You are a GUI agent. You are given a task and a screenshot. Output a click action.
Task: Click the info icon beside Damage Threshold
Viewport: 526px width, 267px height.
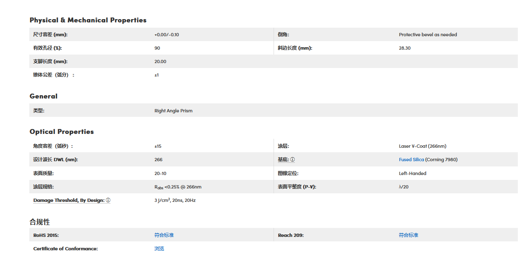[108, 200]
